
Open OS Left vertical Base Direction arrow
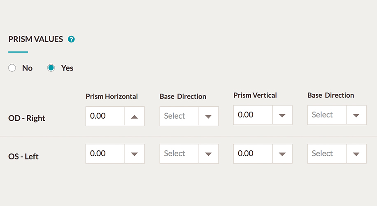click(356, 154)
